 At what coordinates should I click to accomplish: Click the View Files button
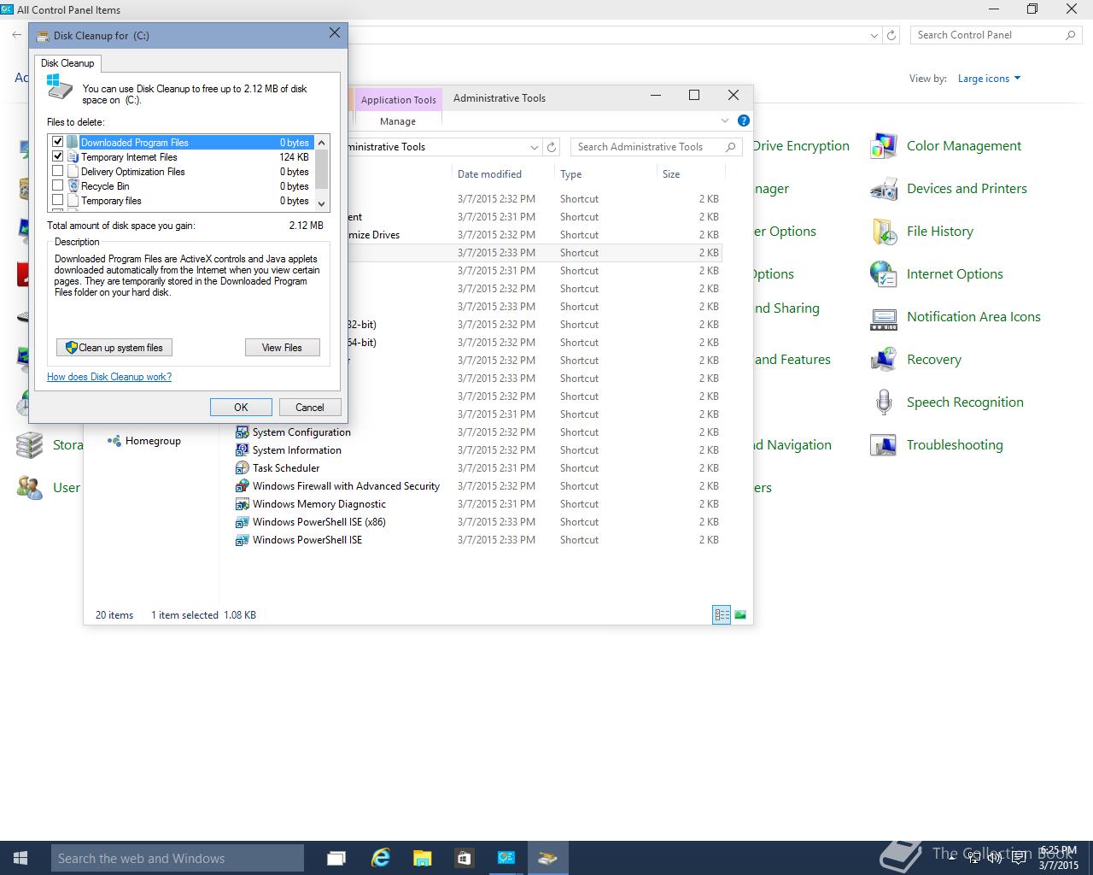(x=282, y=348)
